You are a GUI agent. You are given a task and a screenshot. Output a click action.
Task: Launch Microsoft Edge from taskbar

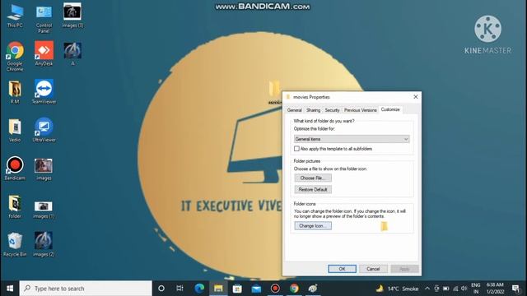pyautogui.click(x=199, y=289)
